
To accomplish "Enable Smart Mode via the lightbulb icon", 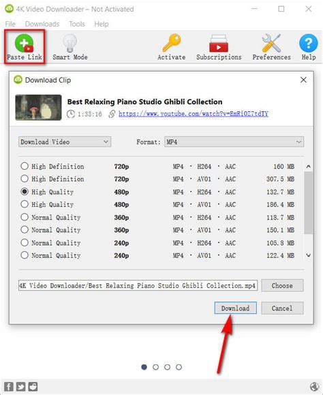I will pos(70,43).
